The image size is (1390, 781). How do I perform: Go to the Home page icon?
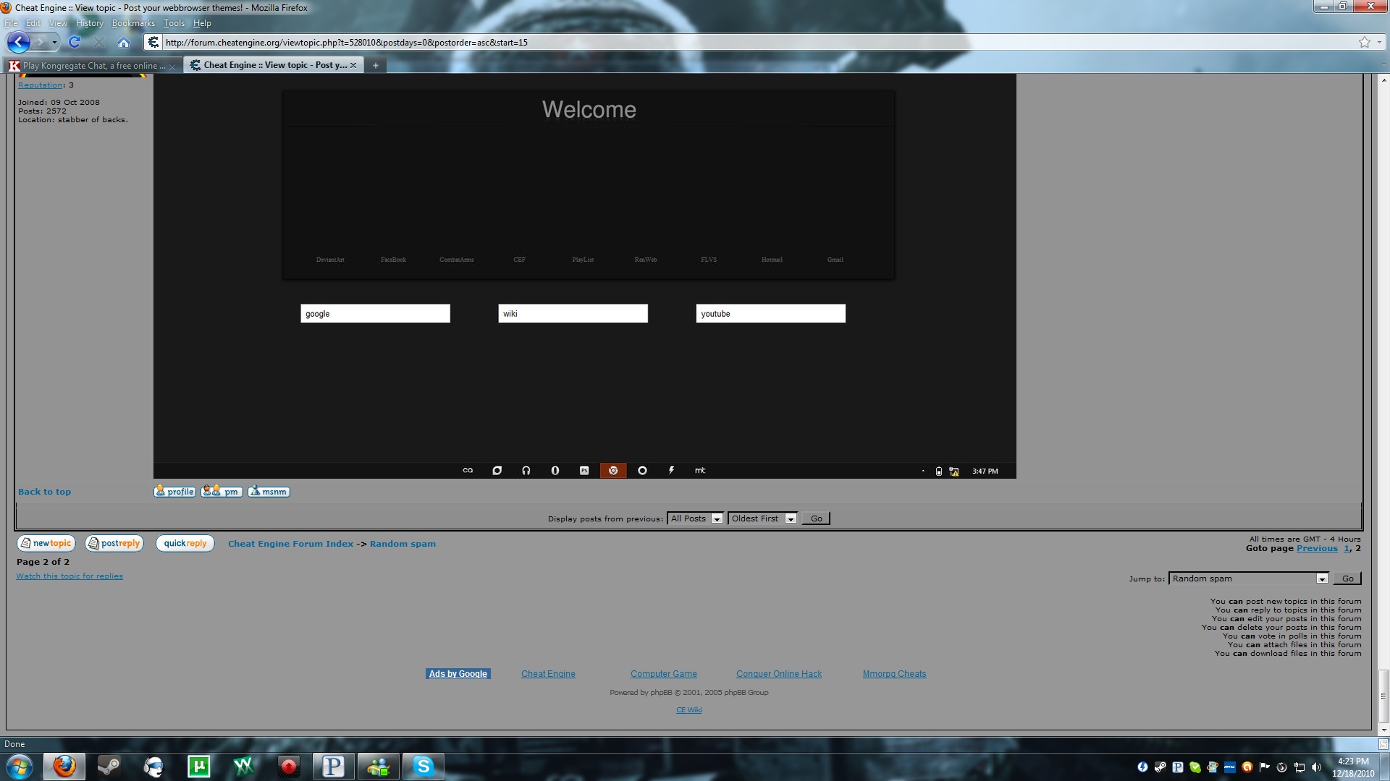[x=124, y=43]
